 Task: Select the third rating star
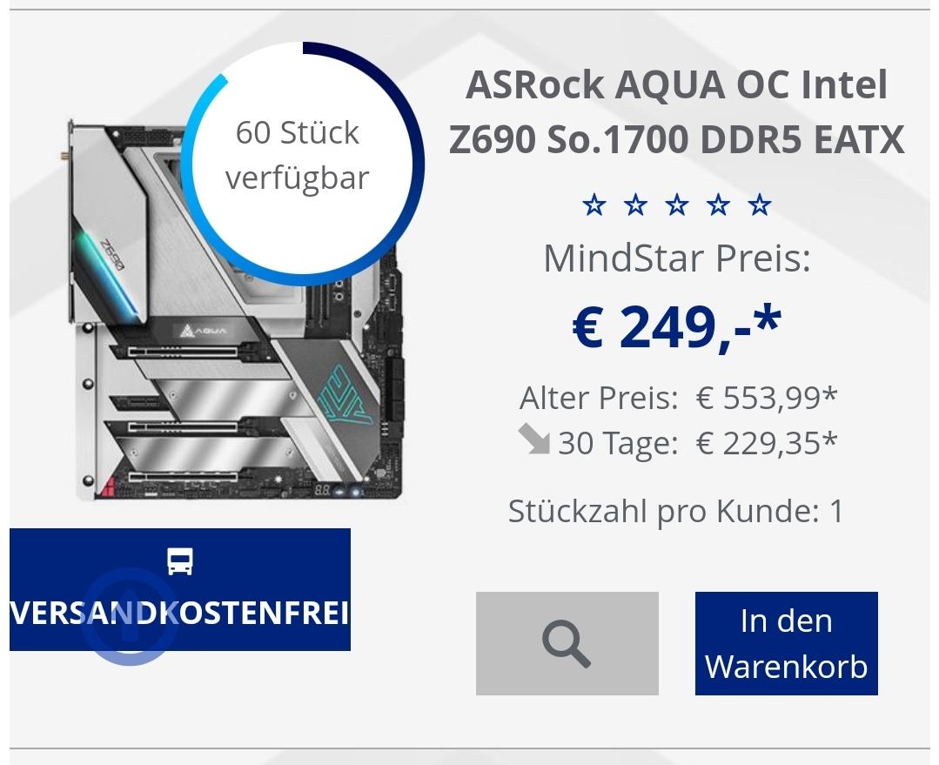coord(677,205)
